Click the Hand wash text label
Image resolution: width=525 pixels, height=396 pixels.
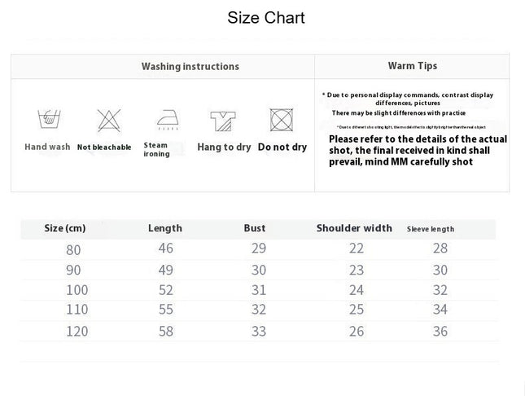47,147
